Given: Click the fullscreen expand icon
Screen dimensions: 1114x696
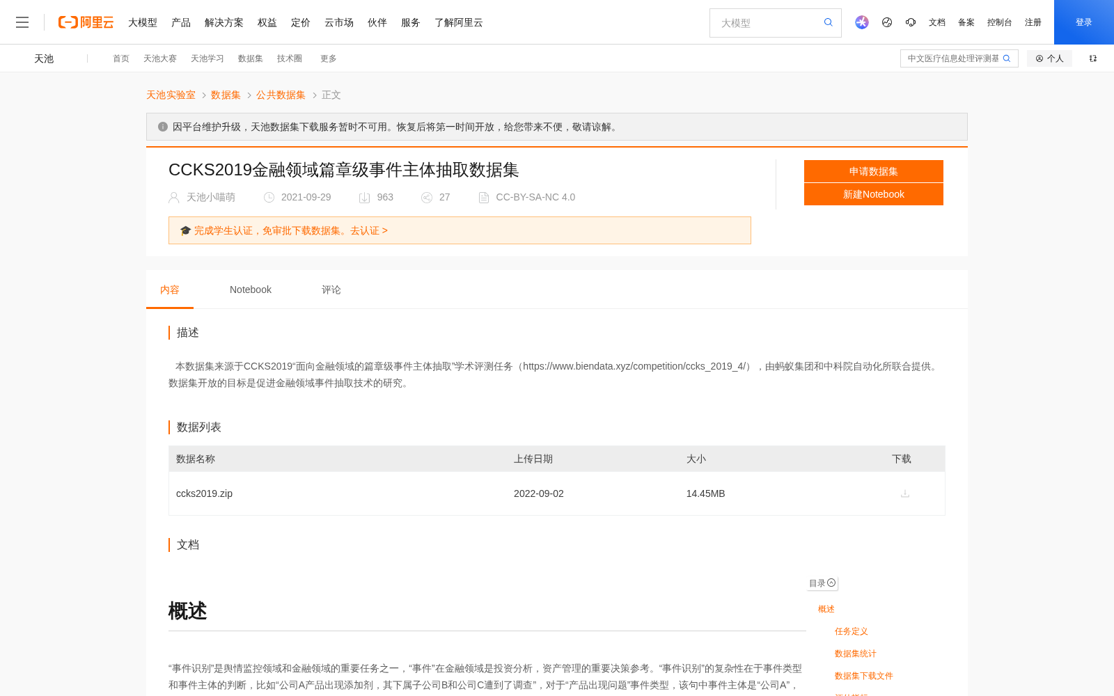Looking at the screenshot, I should pyautogui.click(x=1093, y=58).
